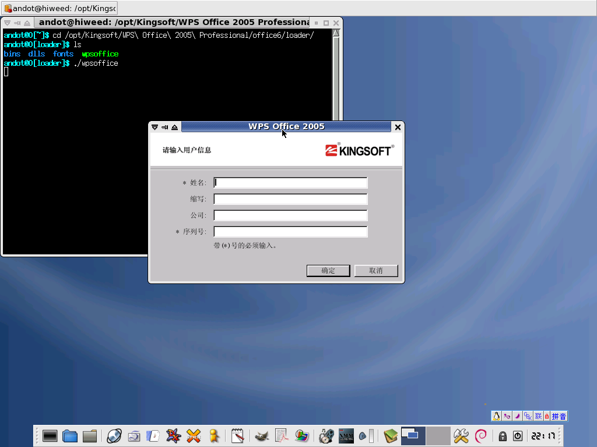Screen dimensions: 597x447
Task: Click the stick pin icon on the WPS dialog title bar
Action: (165, 127)
